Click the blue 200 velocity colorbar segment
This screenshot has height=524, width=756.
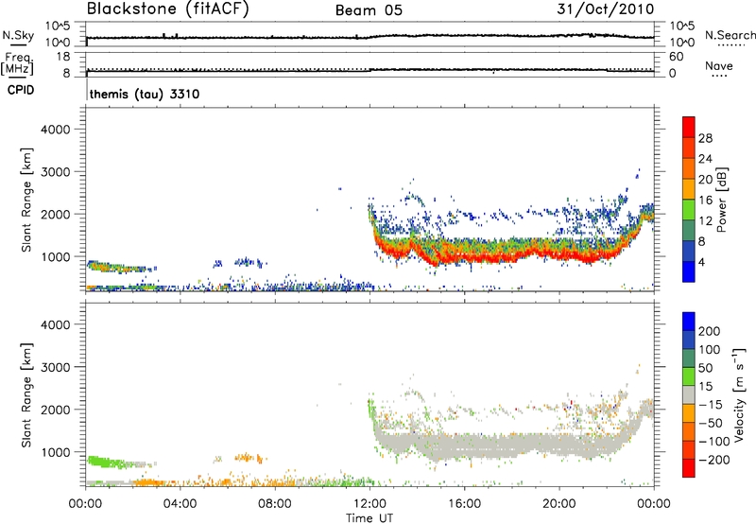tap(689, 322)
